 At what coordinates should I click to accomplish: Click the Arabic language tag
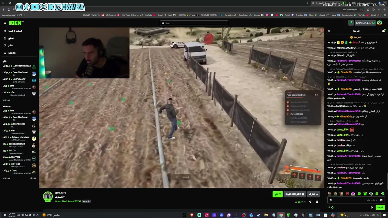[86, 201]
